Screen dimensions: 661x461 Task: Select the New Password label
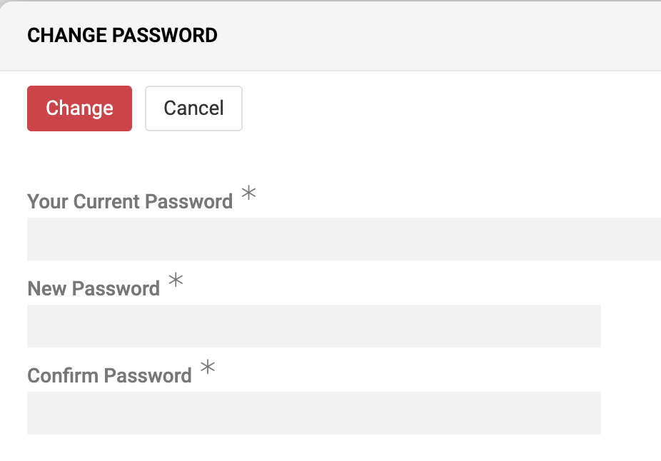coord(93,288)
